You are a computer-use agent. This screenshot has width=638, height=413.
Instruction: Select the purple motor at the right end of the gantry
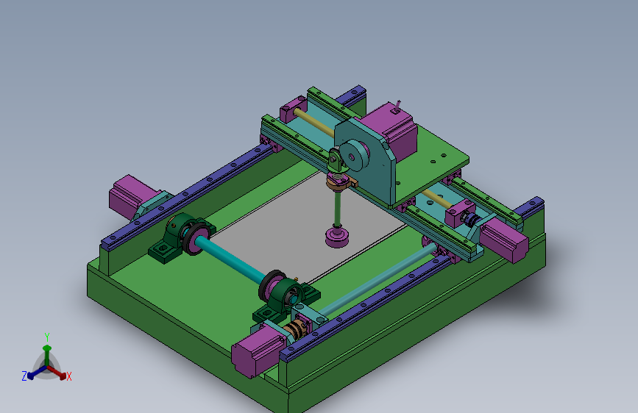pos(504,240)
